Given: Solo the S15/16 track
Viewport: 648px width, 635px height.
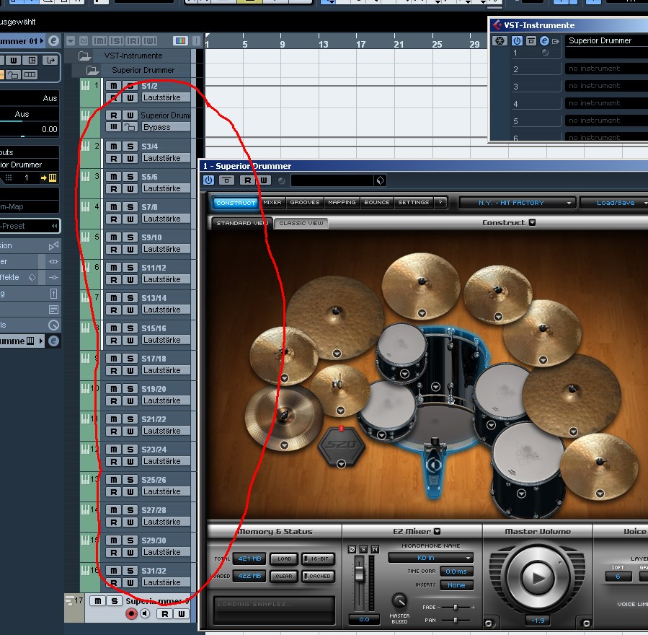Looking at the screenshot, I should click(130, 328).
